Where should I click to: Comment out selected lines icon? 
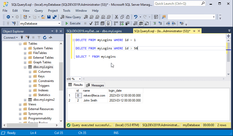[154, 23]
